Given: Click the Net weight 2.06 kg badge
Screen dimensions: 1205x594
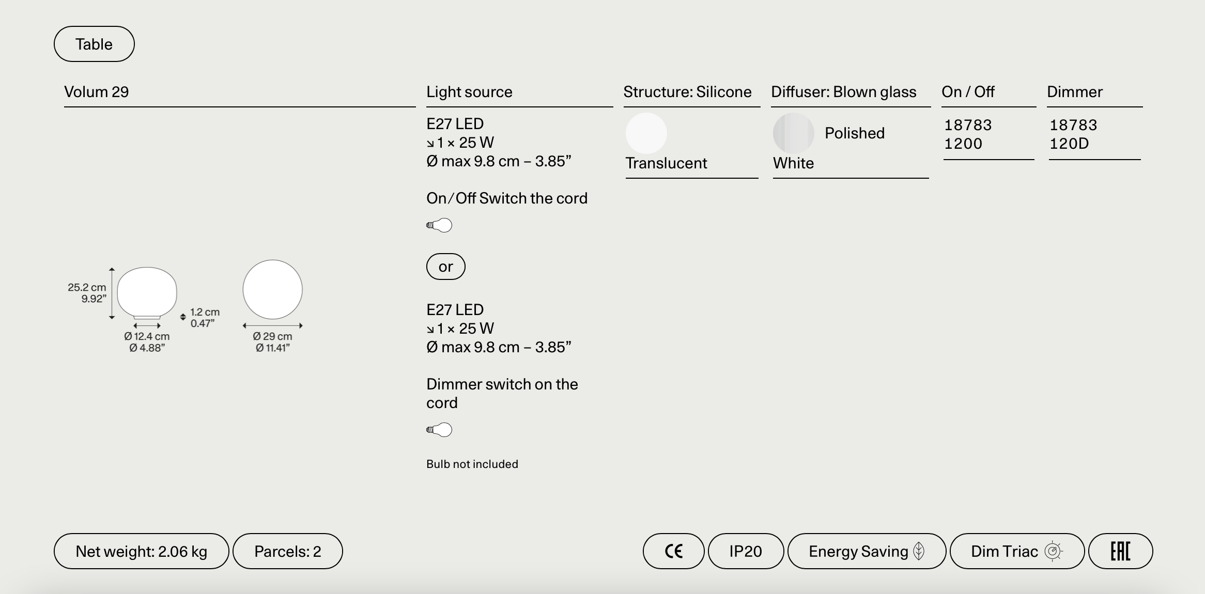Looking at the screenshot, I should point(141,551).
